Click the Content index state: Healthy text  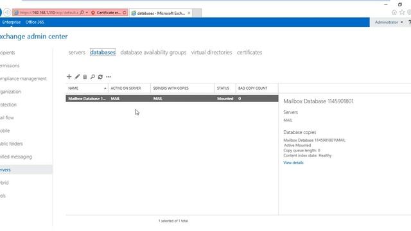click(x=307, y=155)
